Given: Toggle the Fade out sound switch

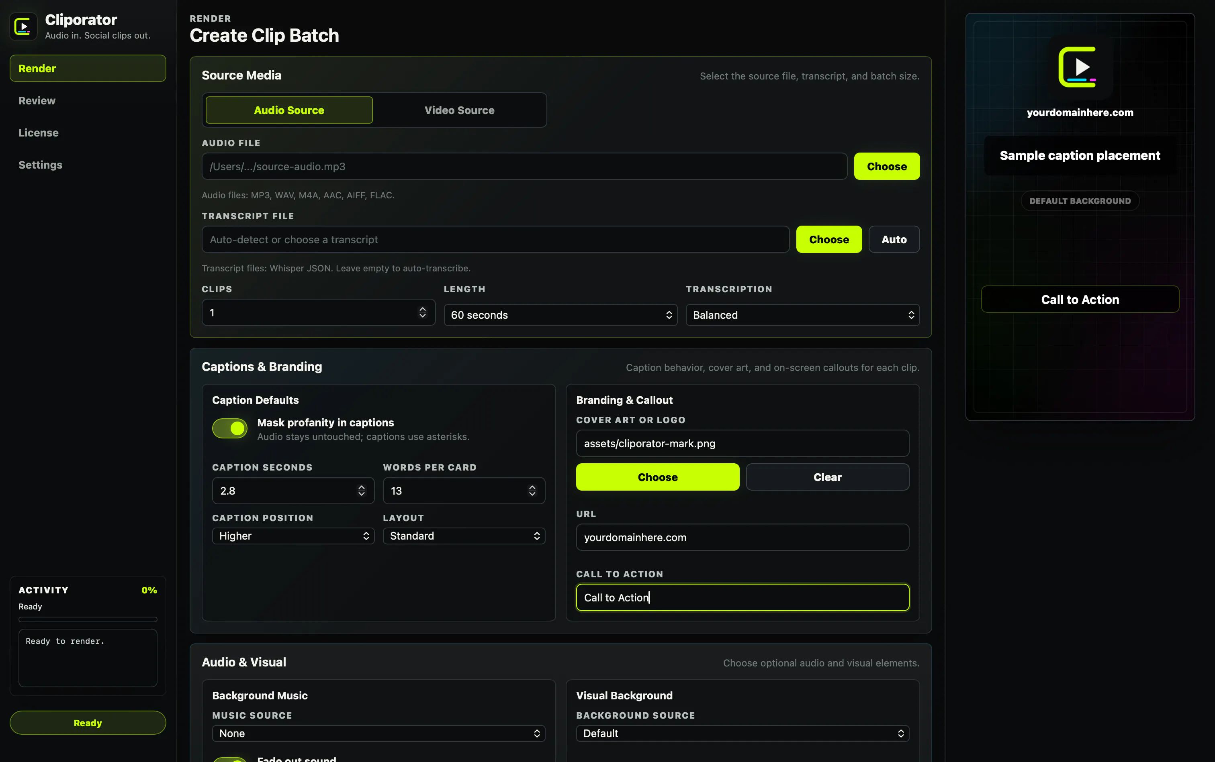Looking at the screenshot, I should [x=230, y=759].
